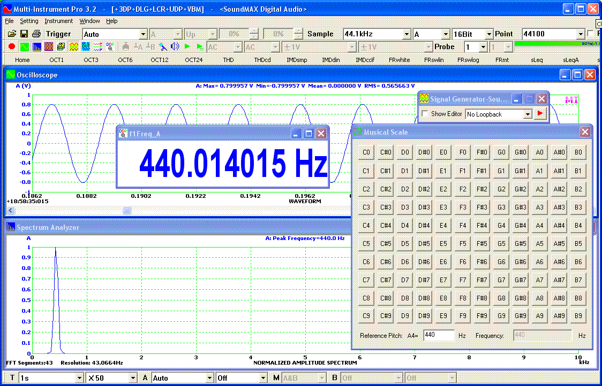Enable the Show Editor checkbox
This screenshot has height=386, width=602.
click(425, 113)
